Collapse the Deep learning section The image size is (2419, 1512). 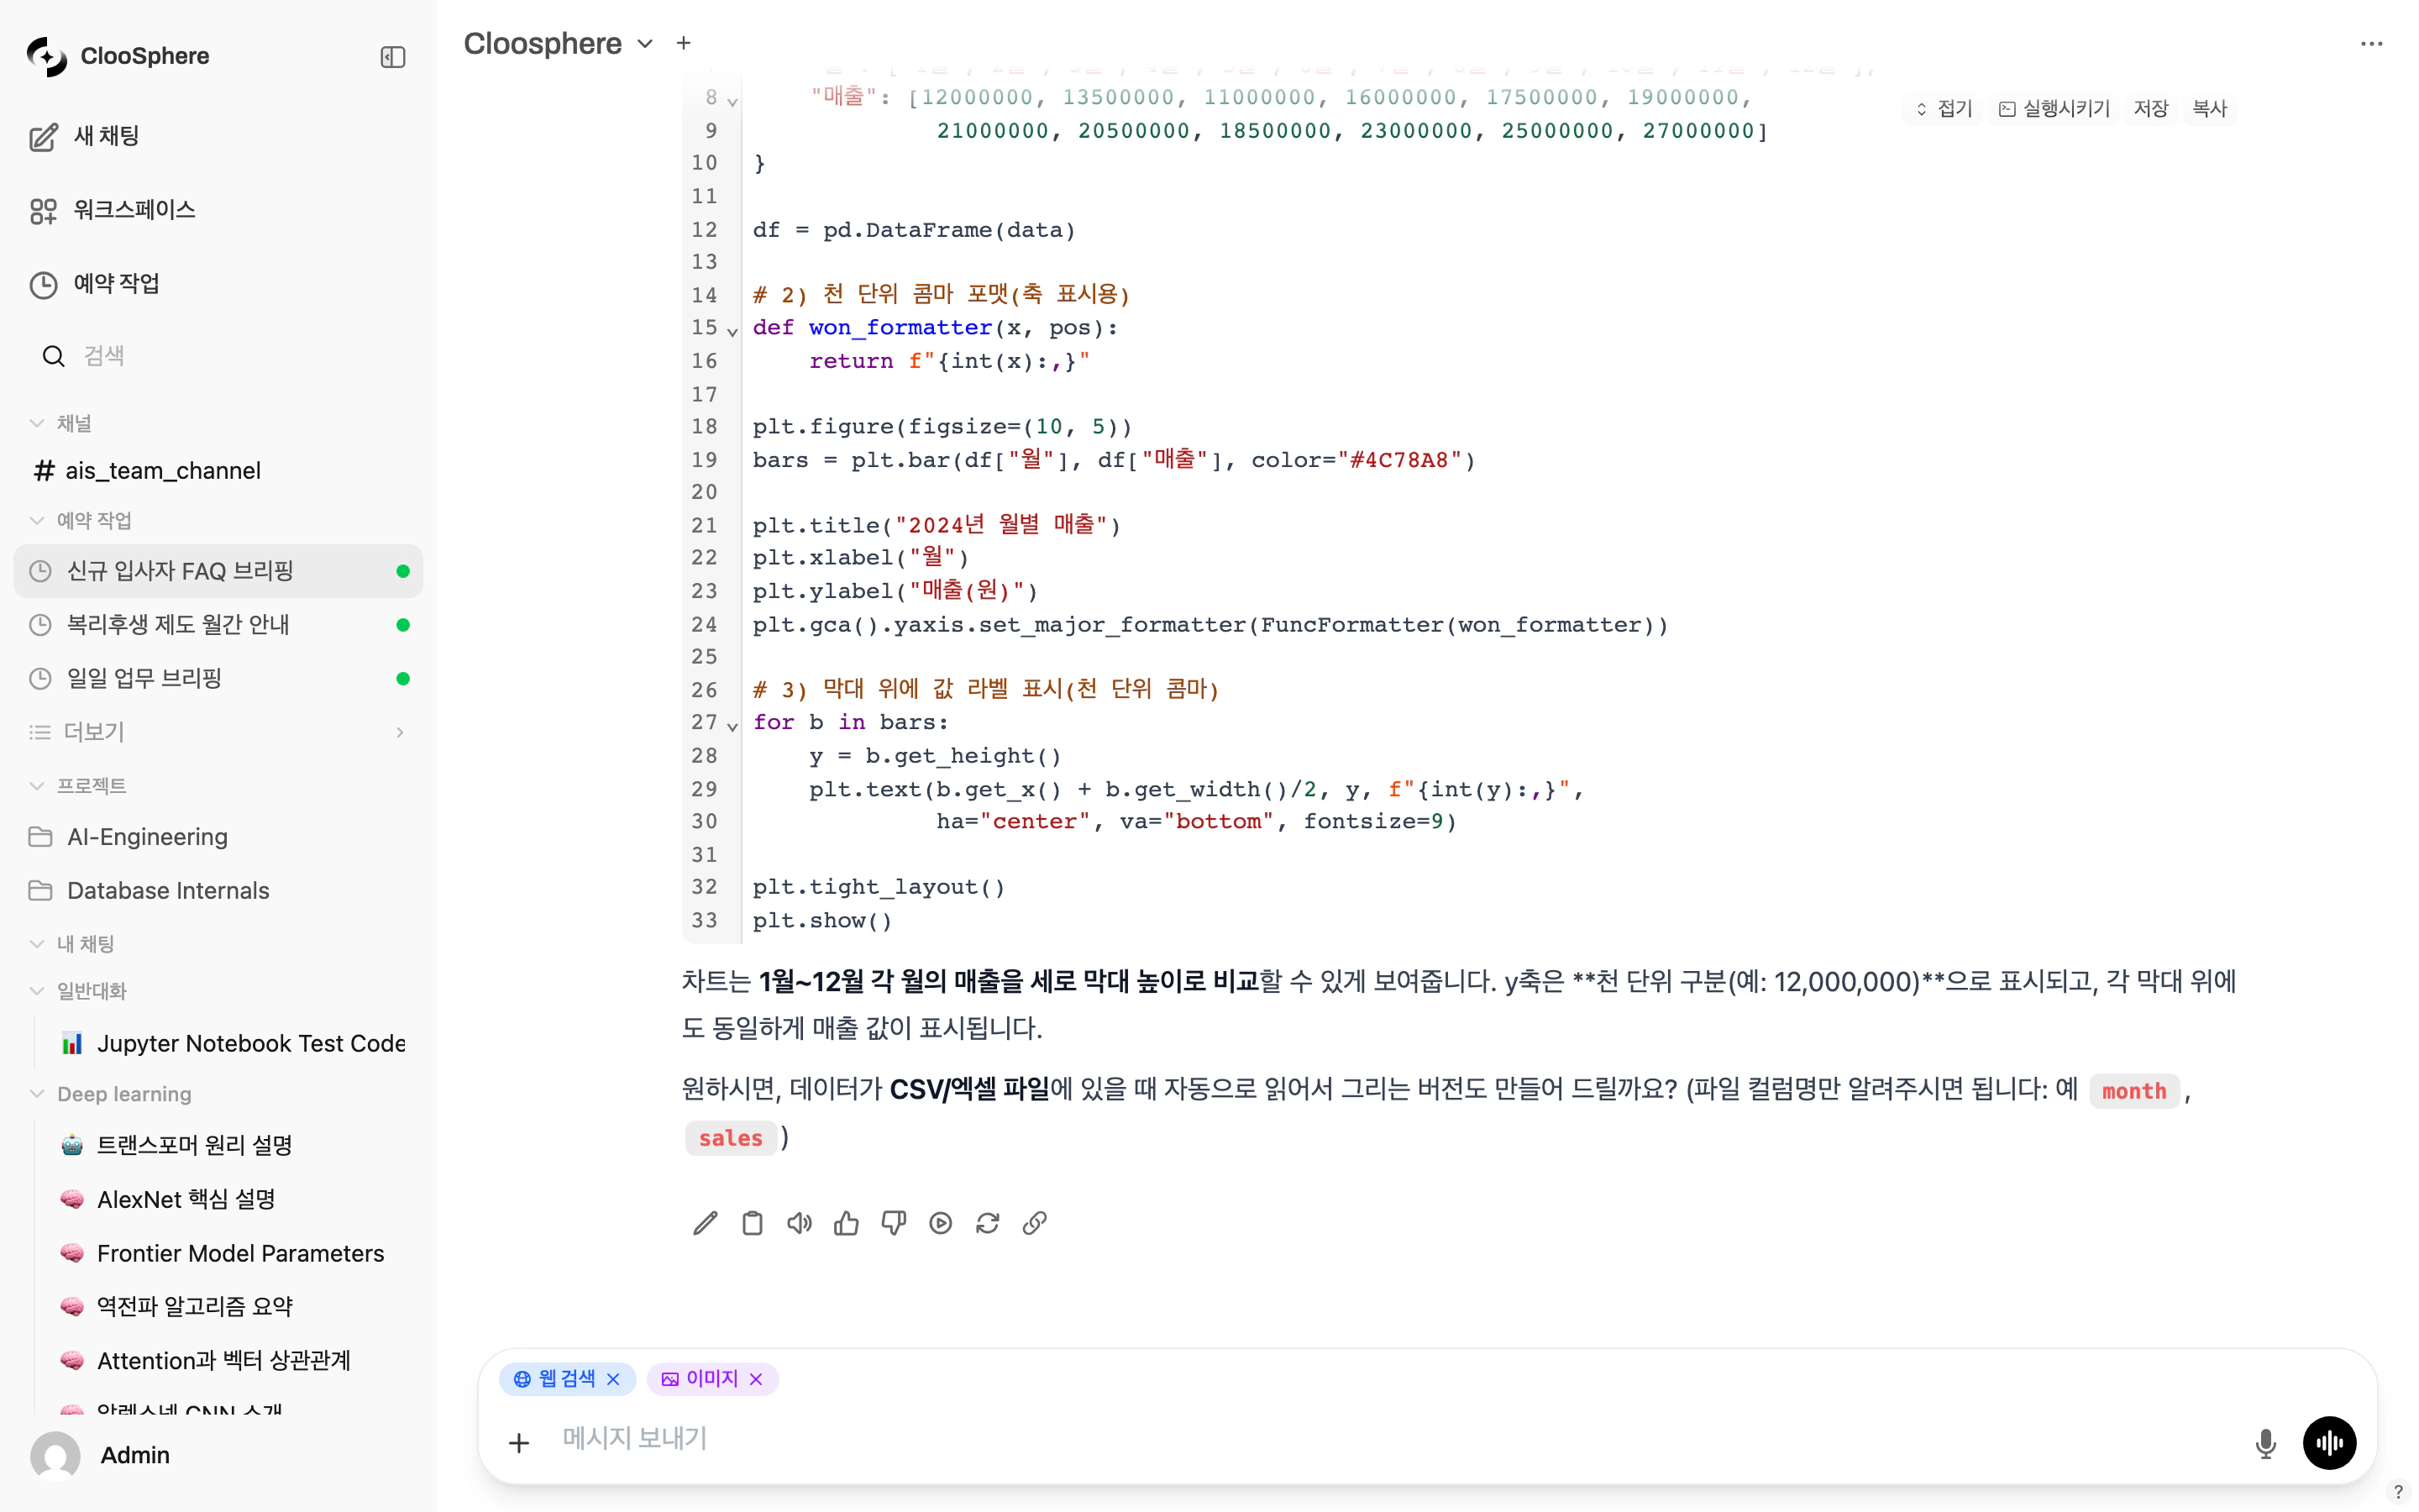pyautogui.click(x=37, y=1094)
